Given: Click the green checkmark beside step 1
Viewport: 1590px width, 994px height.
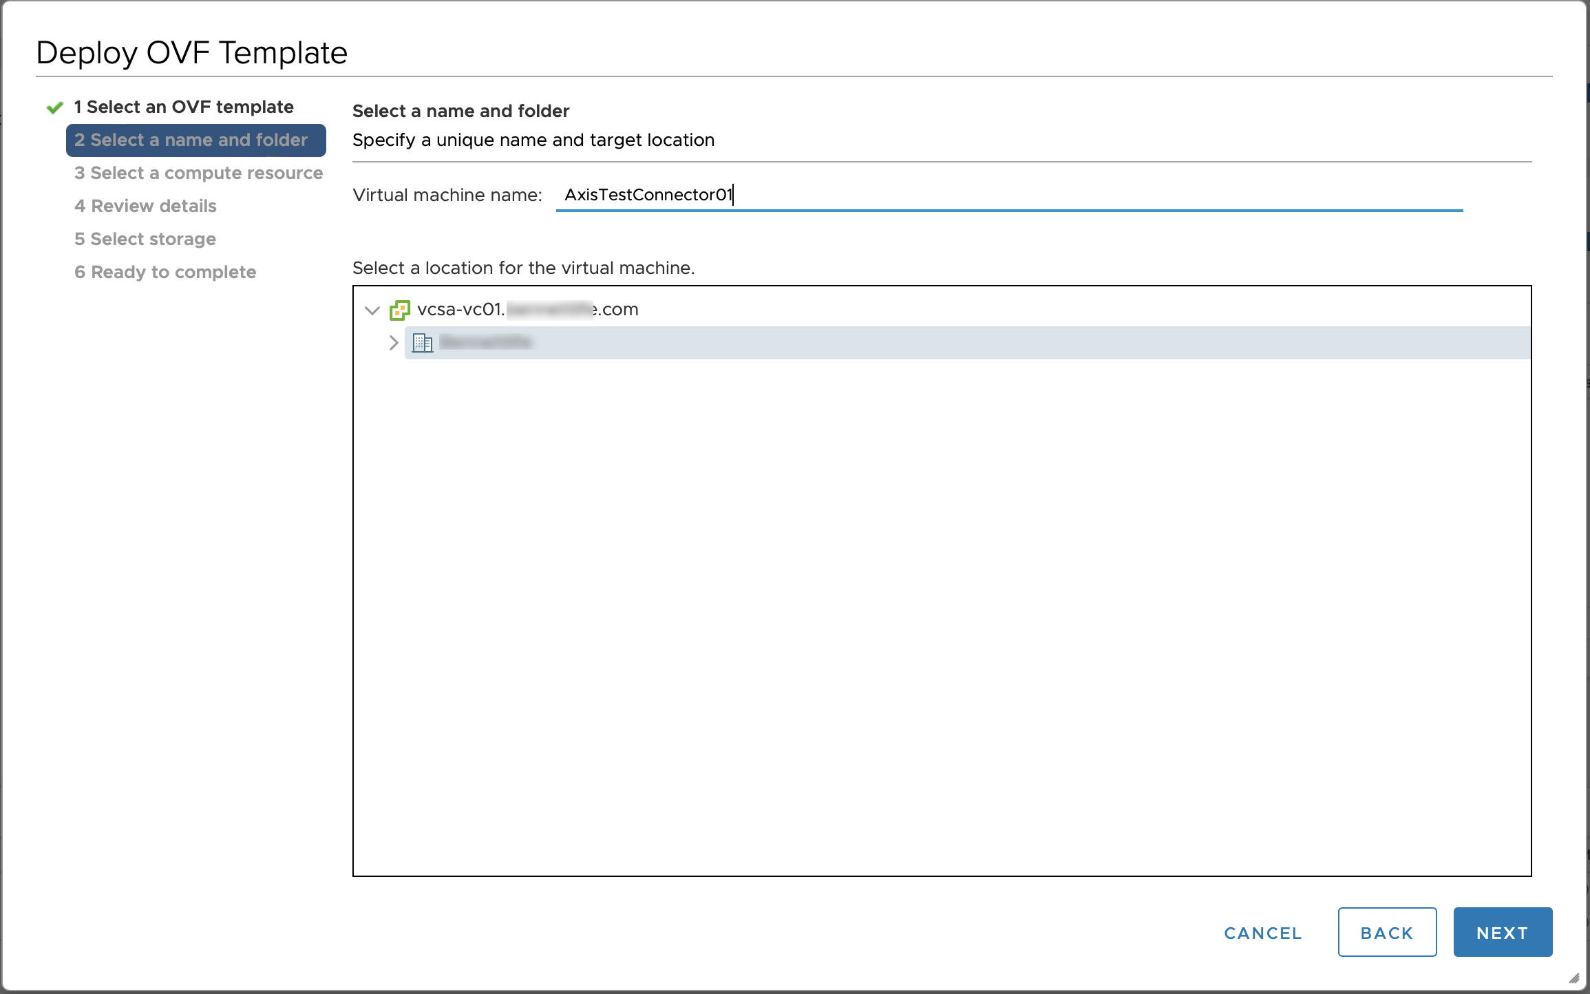Looking at the screenshot, I should [x=55, y=107].
